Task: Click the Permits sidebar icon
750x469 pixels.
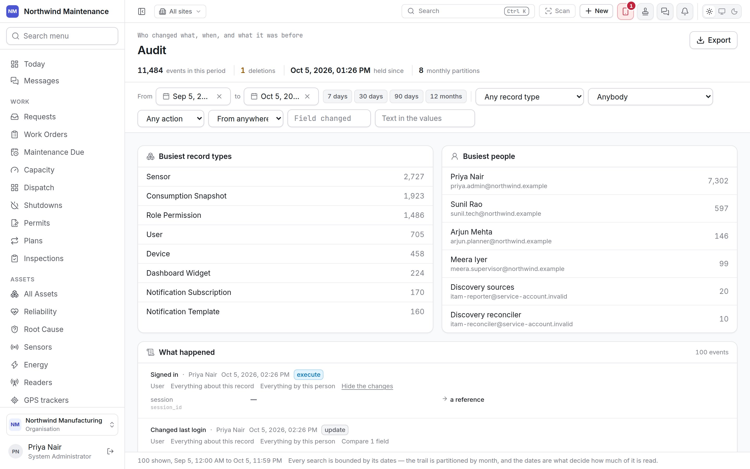Action: tap(15, 223)
